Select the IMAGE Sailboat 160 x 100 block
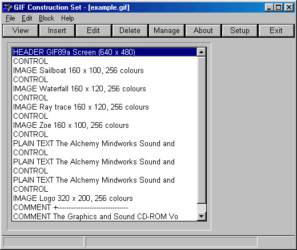 point(105,70)
